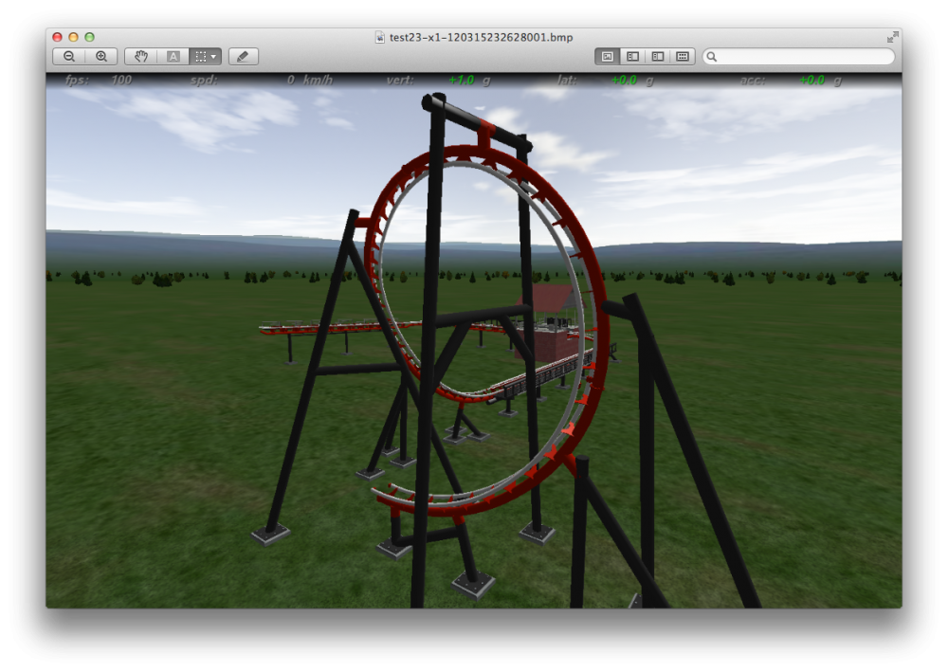Minimize the window using yellow button
This screenshot has height=672, width=948.
(x=73, y=37)
